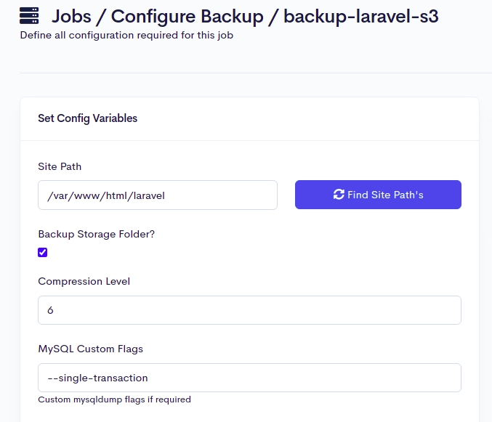Select the MySQL Custom Flags text box

[x=249, y=378]
